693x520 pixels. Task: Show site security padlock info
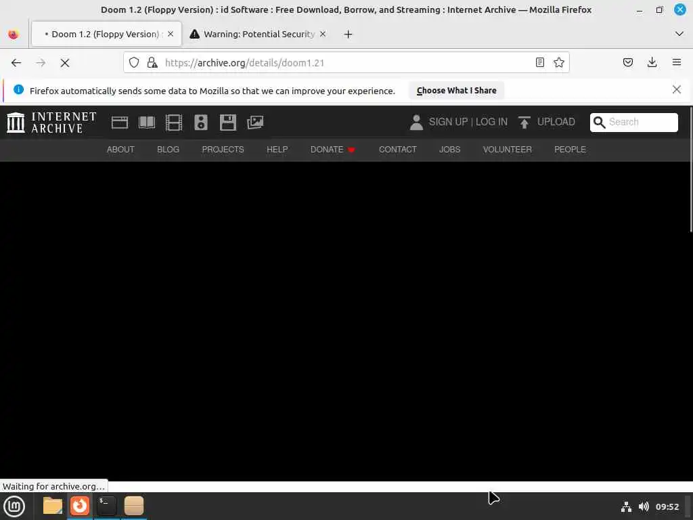click(x=152, y=62)
